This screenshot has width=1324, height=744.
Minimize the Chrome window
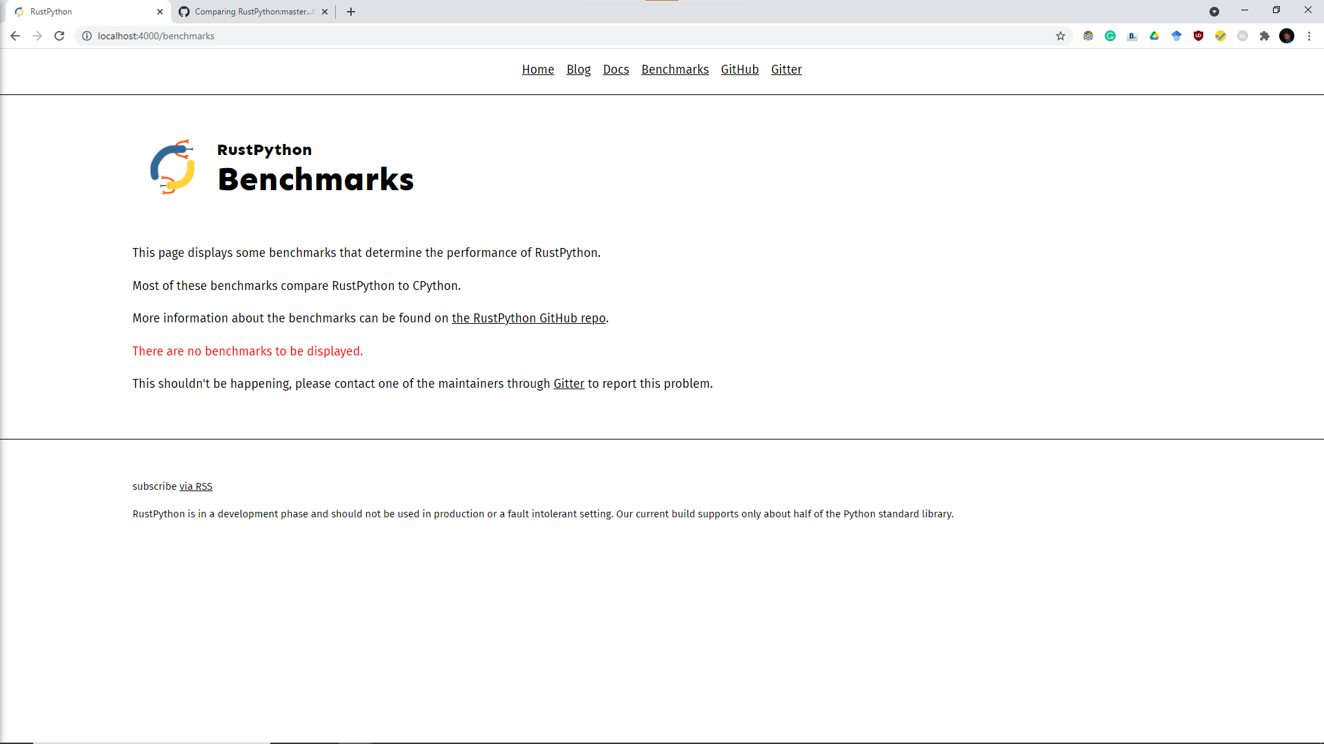pos(1245,10)
